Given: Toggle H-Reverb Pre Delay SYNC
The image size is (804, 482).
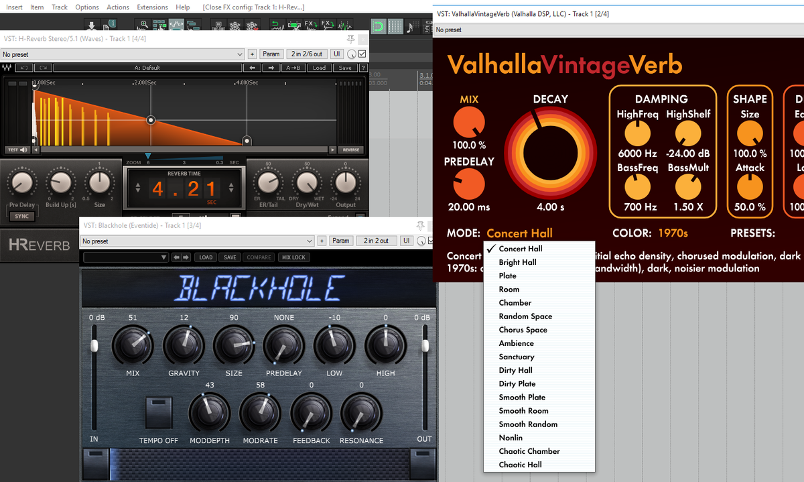Looking at the screenshot, I should 21,216.
